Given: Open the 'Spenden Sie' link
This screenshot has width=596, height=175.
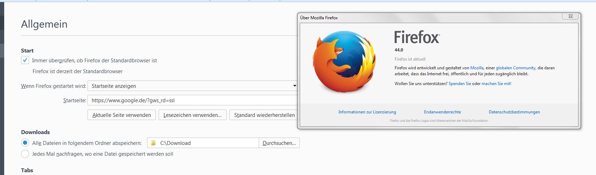Looking at the screenshot, I should click(460, 84).
